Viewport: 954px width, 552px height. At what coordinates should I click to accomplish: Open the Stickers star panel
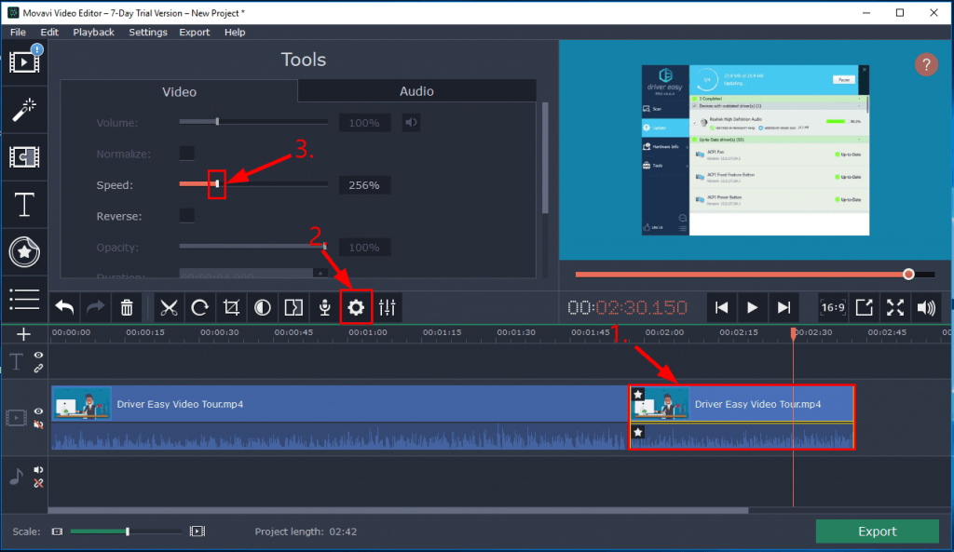(24, 251)
